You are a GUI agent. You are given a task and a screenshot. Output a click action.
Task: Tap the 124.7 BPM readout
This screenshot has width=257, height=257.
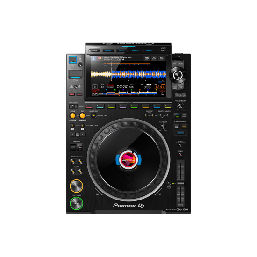click(x=159, y=87)
